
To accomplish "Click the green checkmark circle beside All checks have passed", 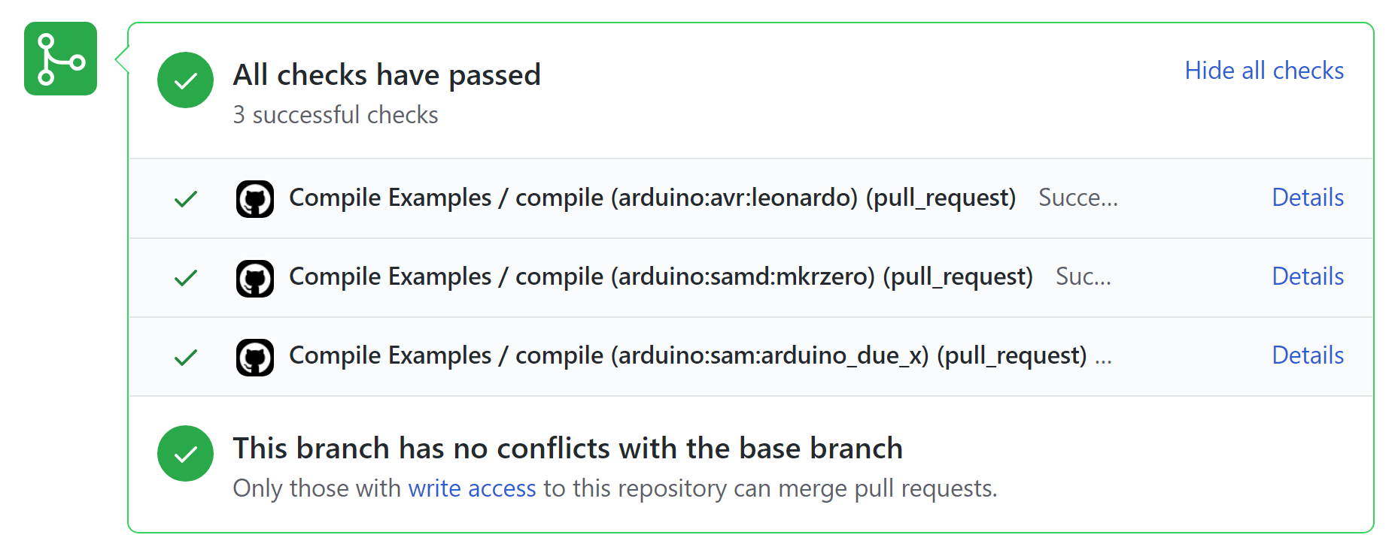I will [185, 80].
